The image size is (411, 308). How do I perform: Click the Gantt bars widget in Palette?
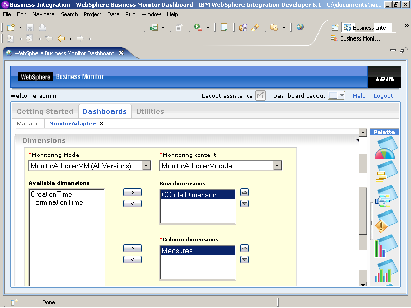pos(385,172)
